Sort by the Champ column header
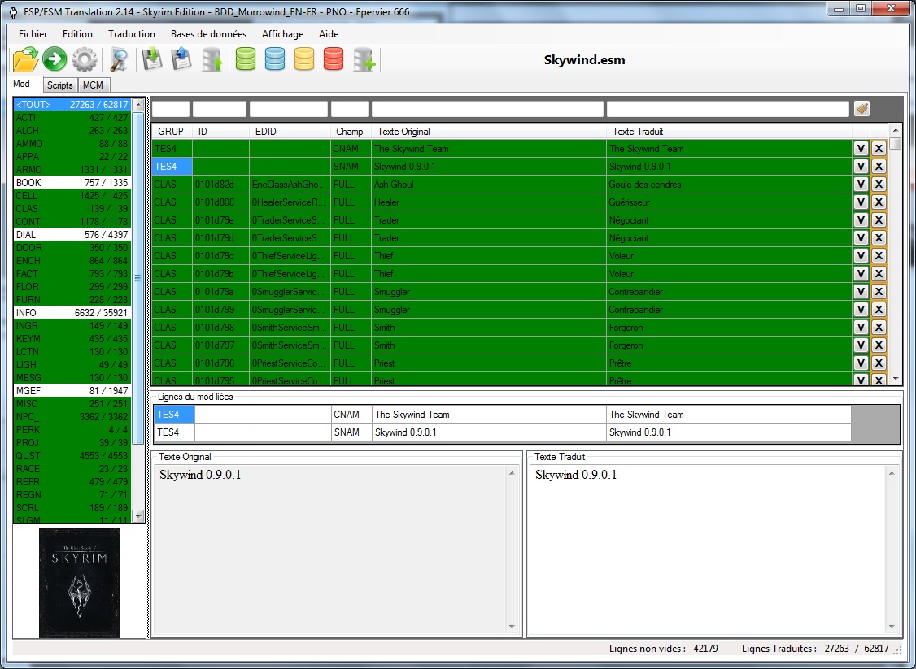The height and width of the screenshot is (669, 916). 351,132
